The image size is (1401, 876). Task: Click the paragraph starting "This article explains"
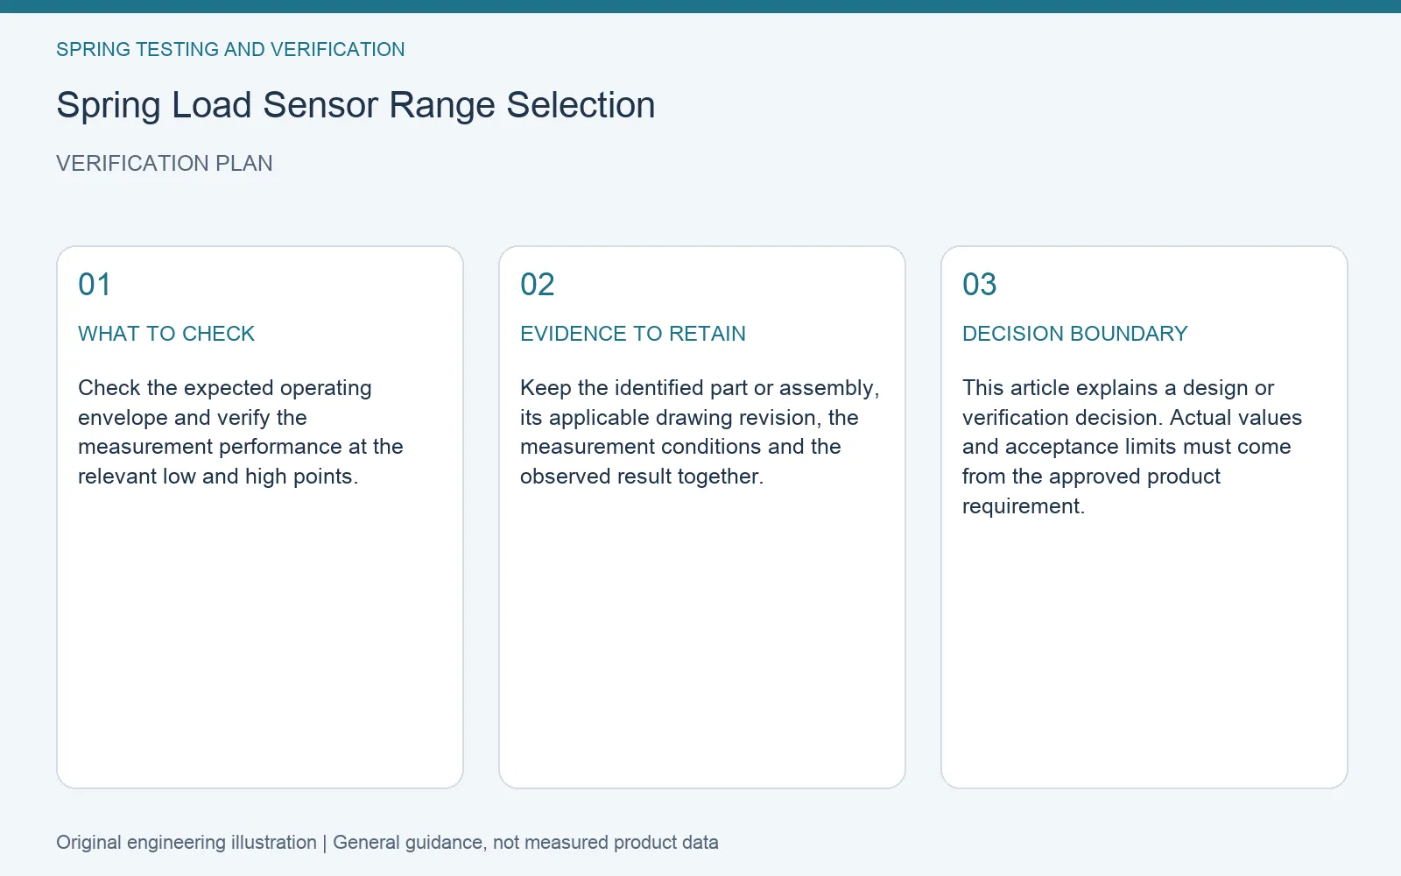1132,447
